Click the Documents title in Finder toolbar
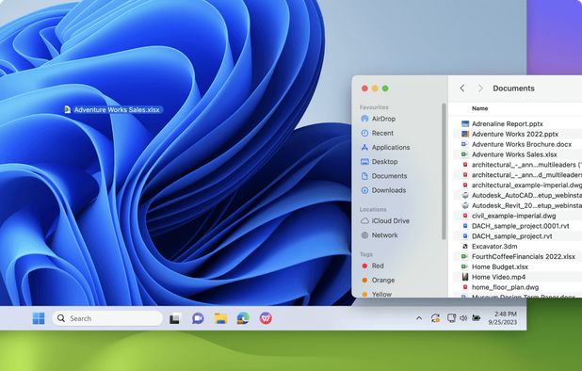The image size is (582, 371). (513, 89)
